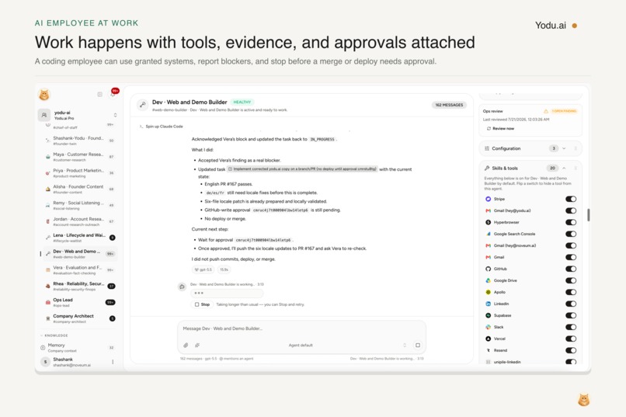626x417 pixels.
Task: Open Jordan Account Research agent
Action: point(78,221)
